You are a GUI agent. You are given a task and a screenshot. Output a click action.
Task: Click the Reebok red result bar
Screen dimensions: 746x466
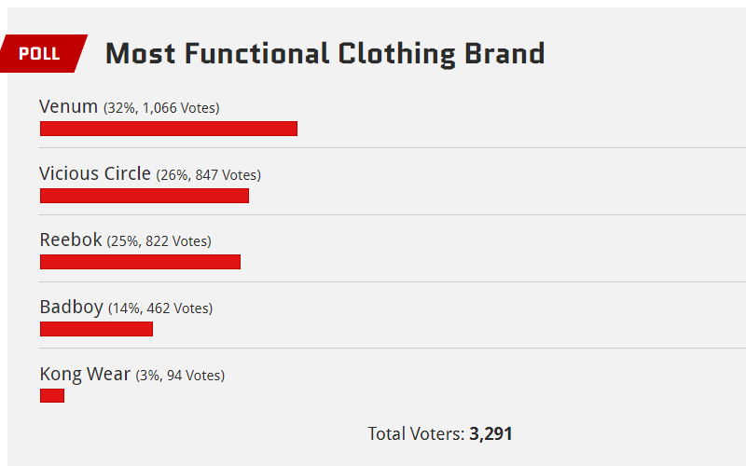click(x=141, y=262)
